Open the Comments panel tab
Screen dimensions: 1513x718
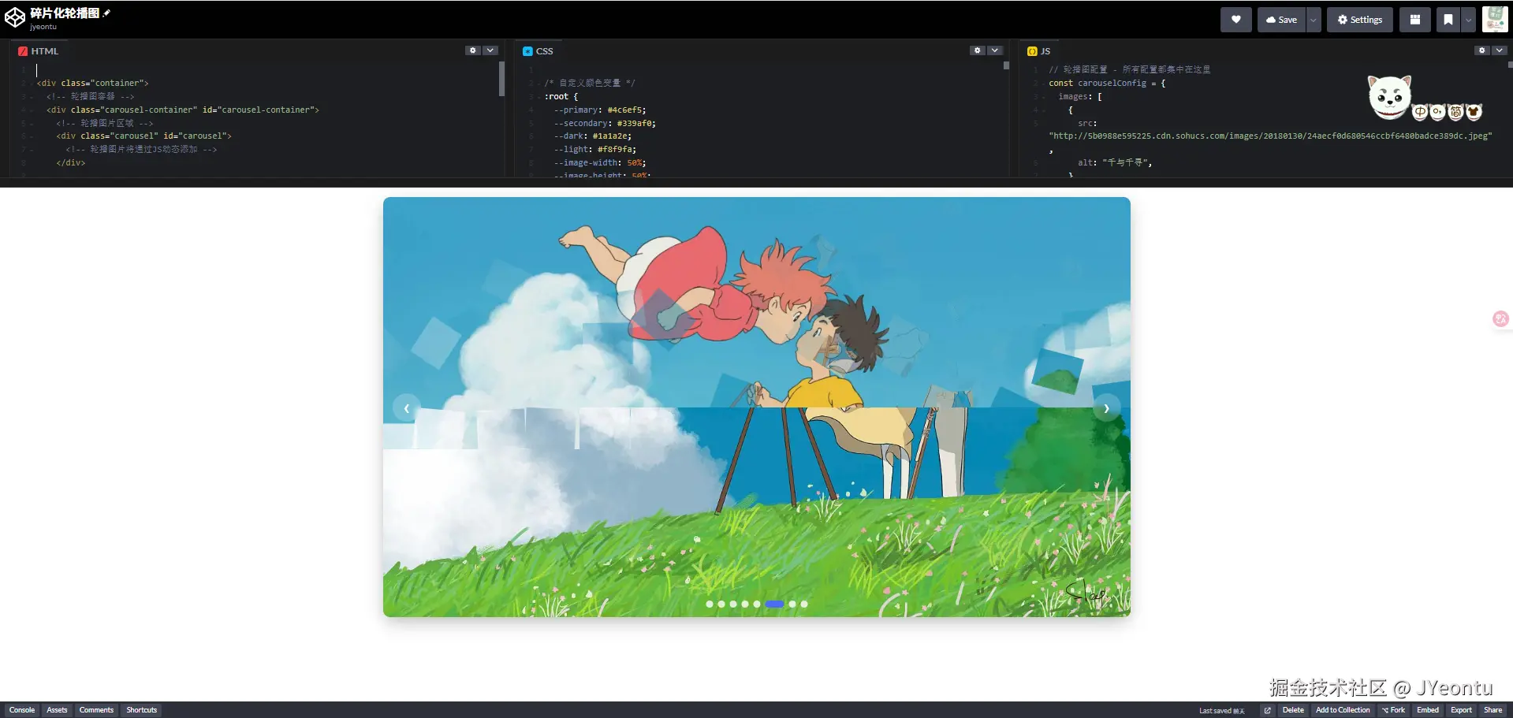tap(96, 710)
